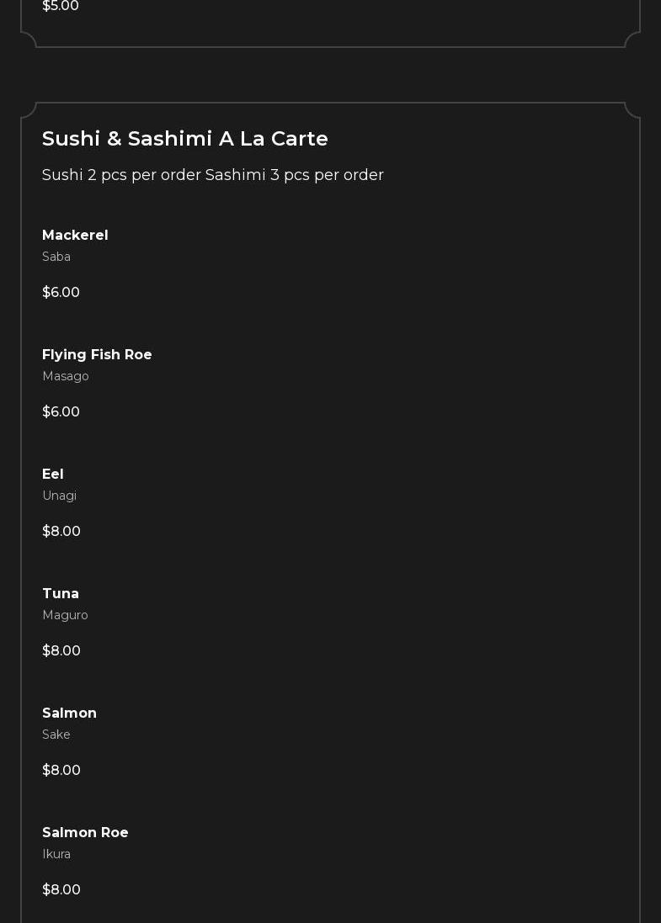Click the Saba subtitle text
Screen dimensions: 661x923
(x=56, y=257)
